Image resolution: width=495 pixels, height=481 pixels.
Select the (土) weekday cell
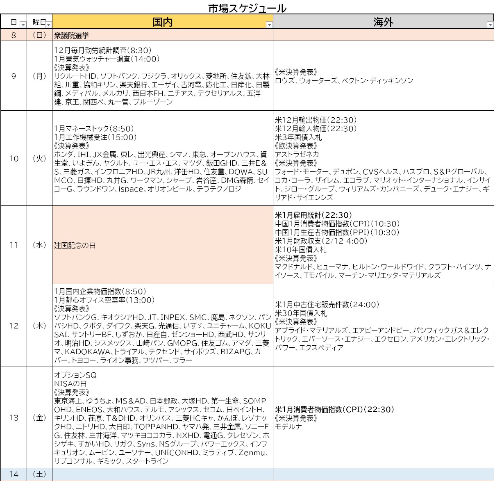tap(39, 474)
